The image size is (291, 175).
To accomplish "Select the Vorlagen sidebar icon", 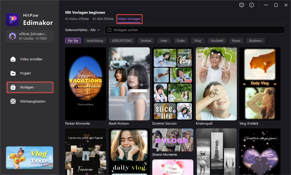I will [x=13, y=87].
